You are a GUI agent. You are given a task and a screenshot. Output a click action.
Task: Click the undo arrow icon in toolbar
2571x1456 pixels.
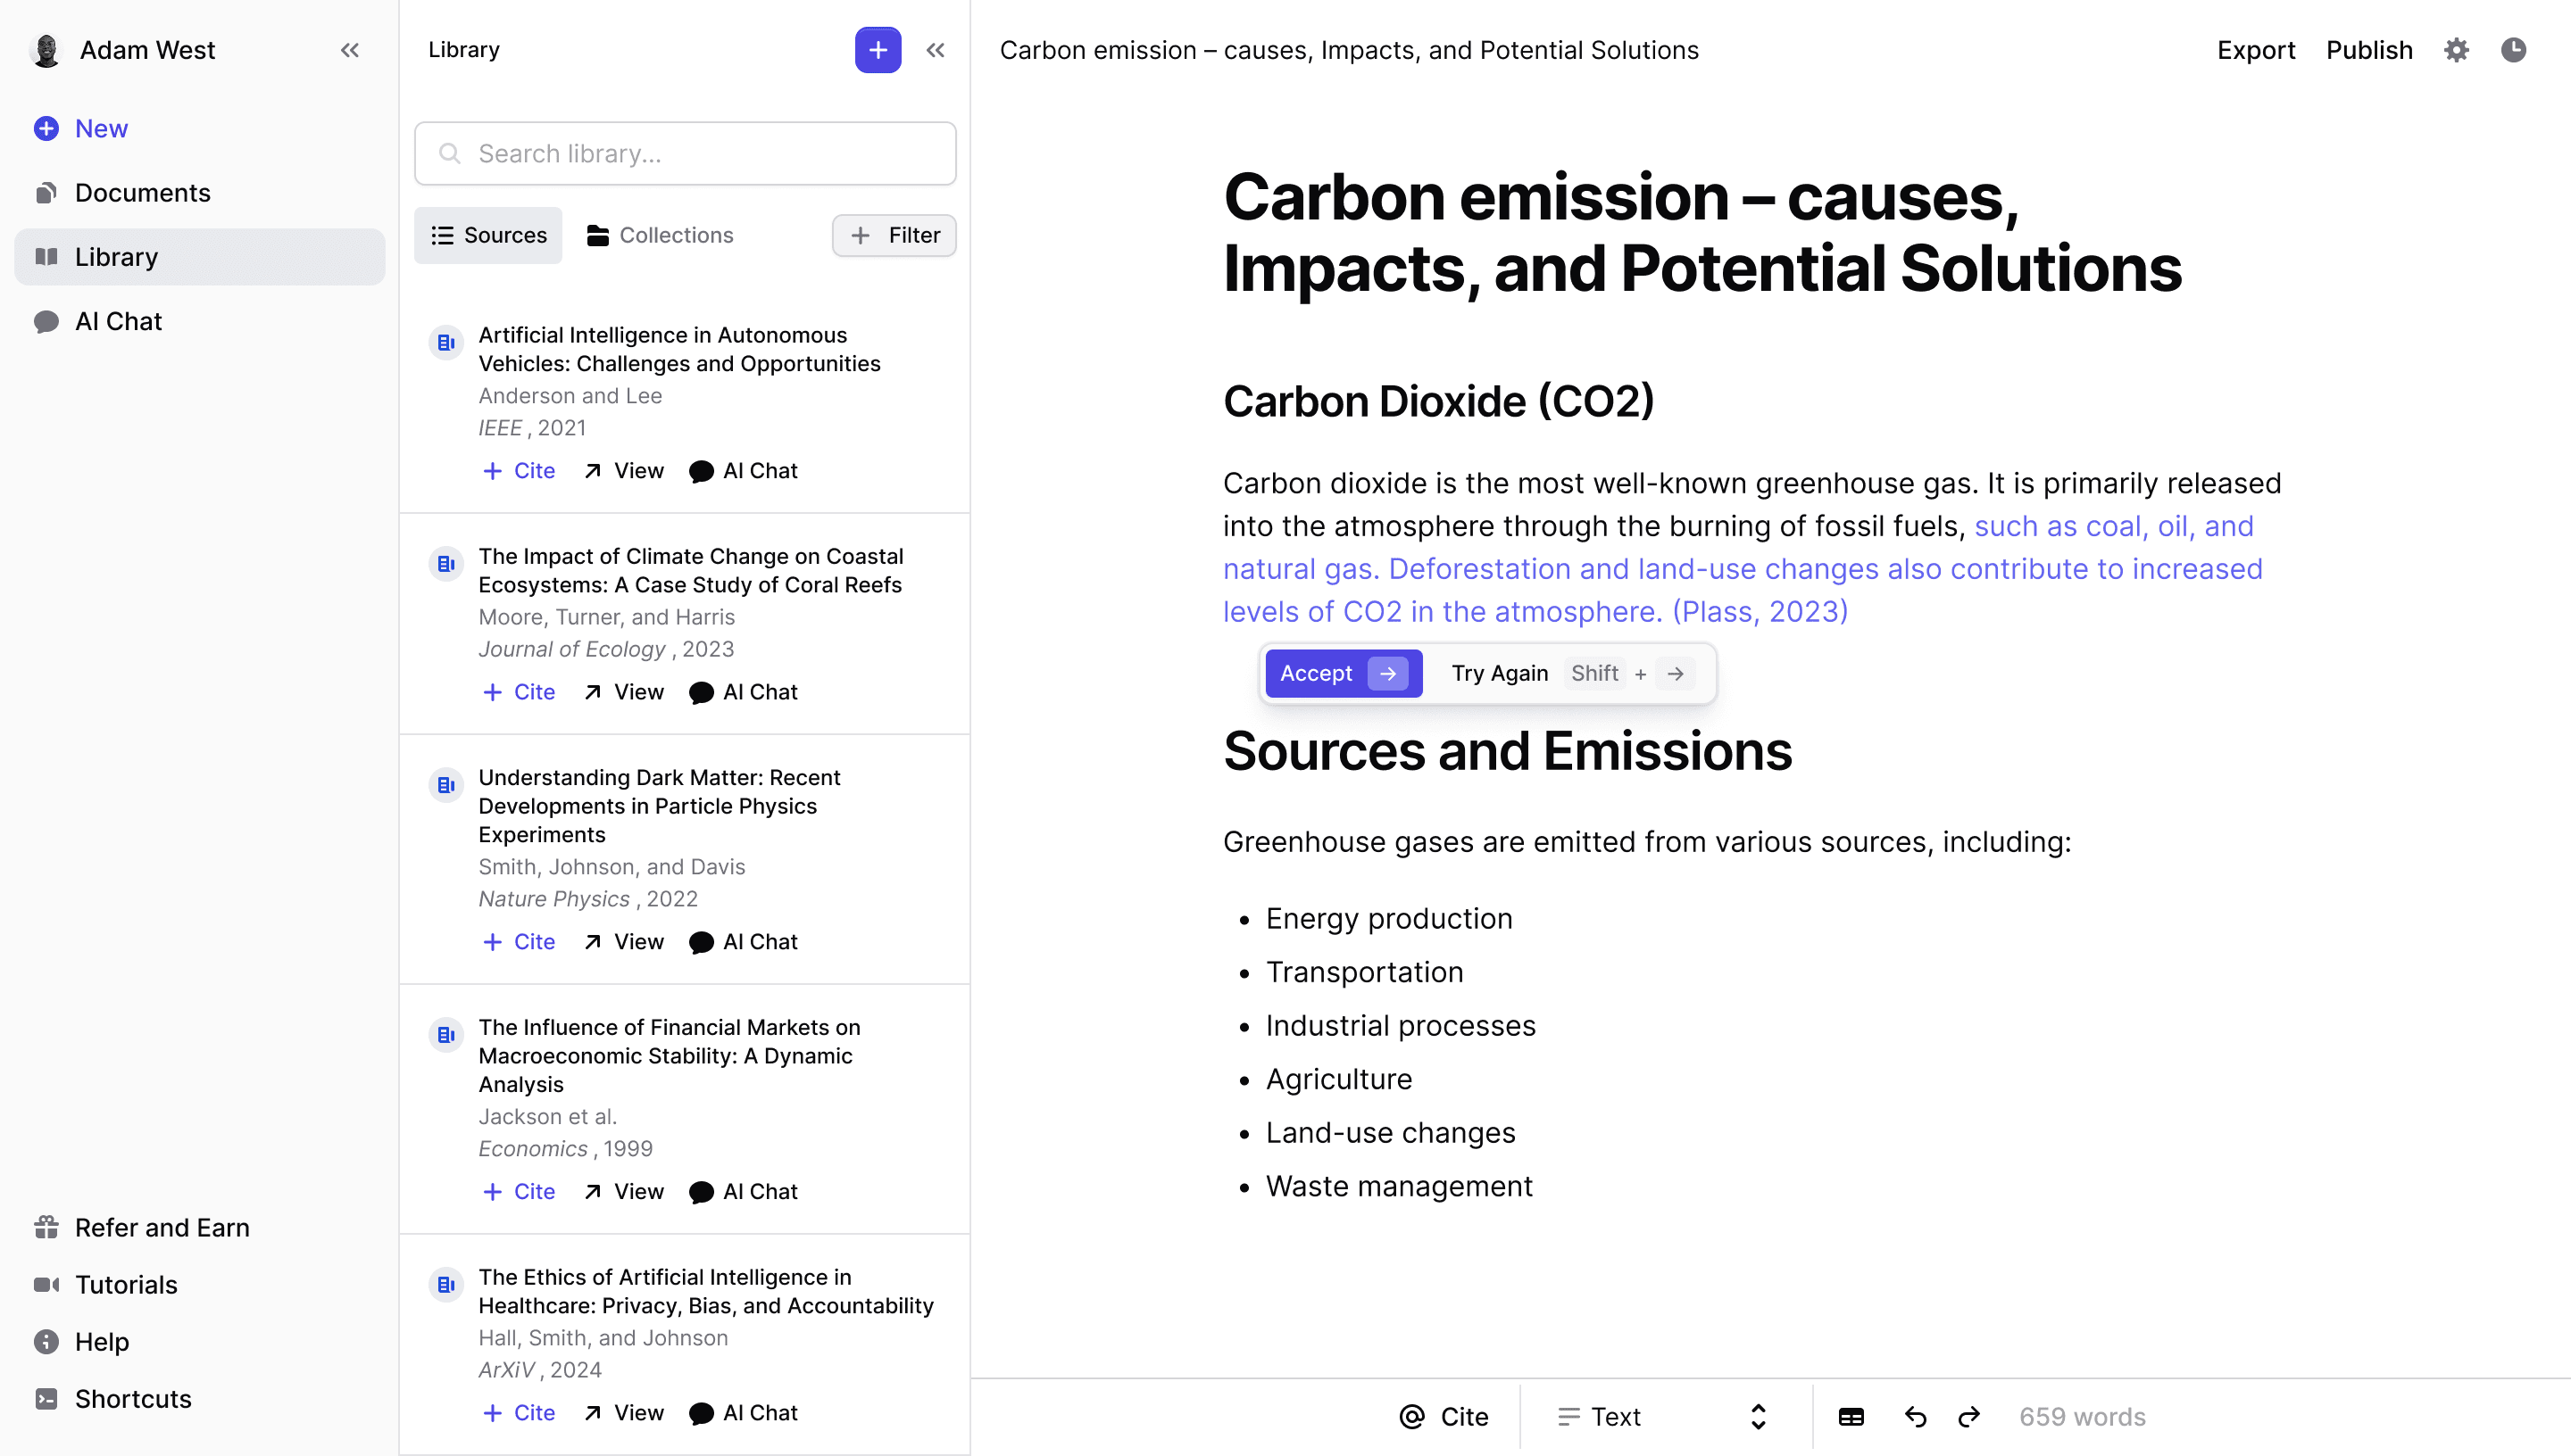1916,1416
